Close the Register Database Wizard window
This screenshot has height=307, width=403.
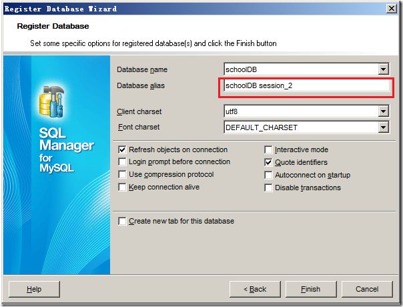coord(391,9)
